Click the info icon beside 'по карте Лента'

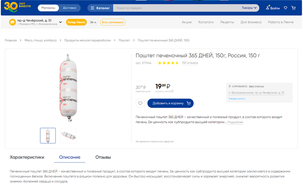(x=172, y=91)
